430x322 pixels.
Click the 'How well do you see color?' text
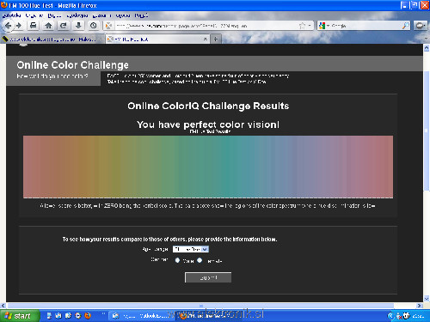[x=52, y=76]
